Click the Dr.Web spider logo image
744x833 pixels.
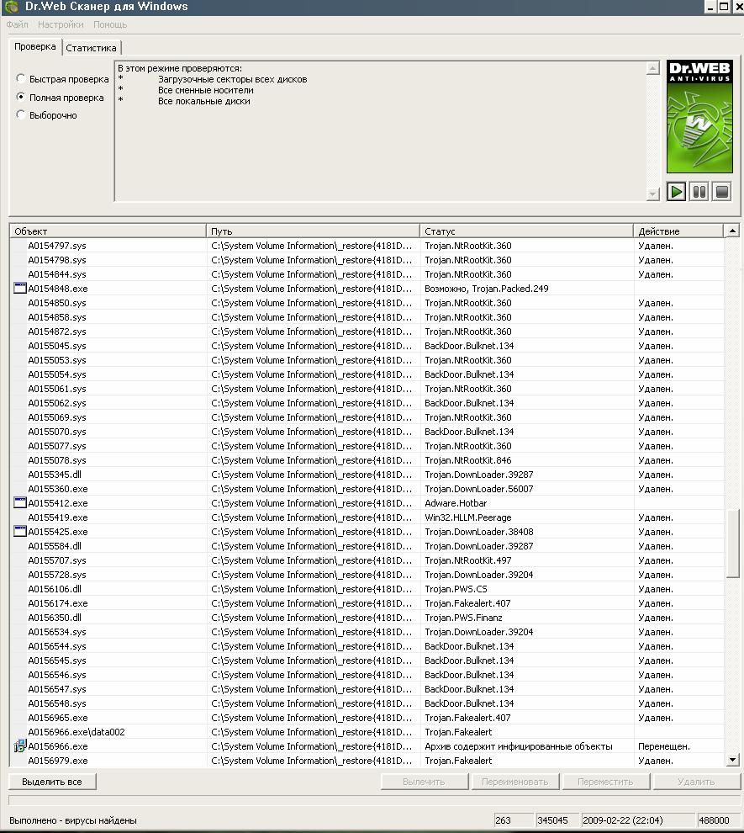[x=699, y=117]
